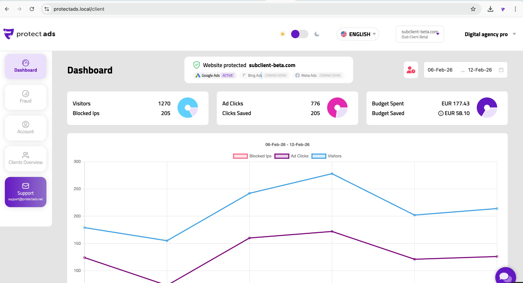Open the Dashboard section in sidebar
Image resolution: width=523 pixels, height=283 pixels.
pos(25,66)
